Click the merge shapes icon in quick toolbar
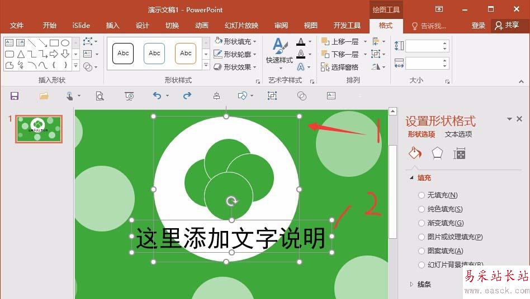This screenshot has height=299, width=530. pyautogui.click(x=302, y=96)
